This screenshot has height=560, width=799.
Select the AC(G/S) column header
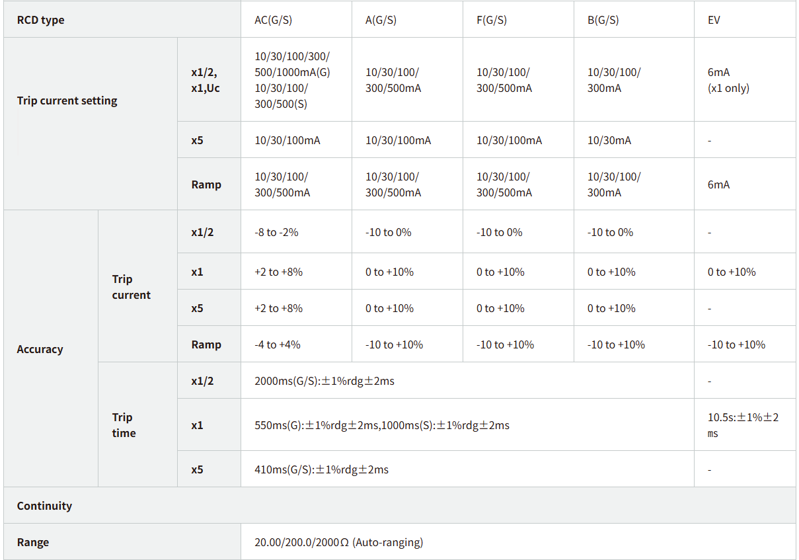pos(273,20)
